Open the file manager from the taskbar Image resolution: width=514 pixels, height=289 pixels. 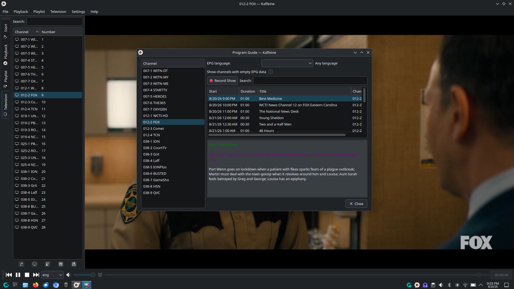pos(25,285)
